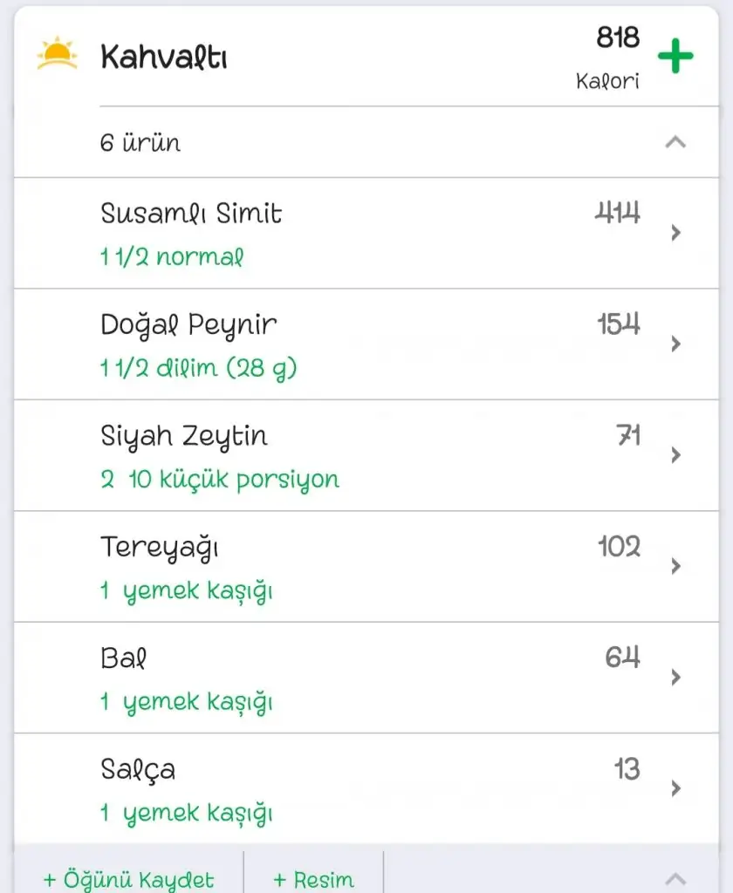This screenshot has height=893, width=733.
Task: Click the sun breakfast icon
Action: click(x=58, y=54)
